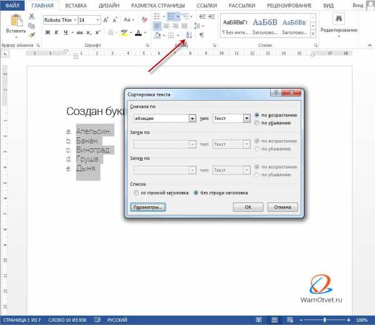
Task: Increase paragraph indent icon
Action: pyautogui.click(x=211, y=16)
